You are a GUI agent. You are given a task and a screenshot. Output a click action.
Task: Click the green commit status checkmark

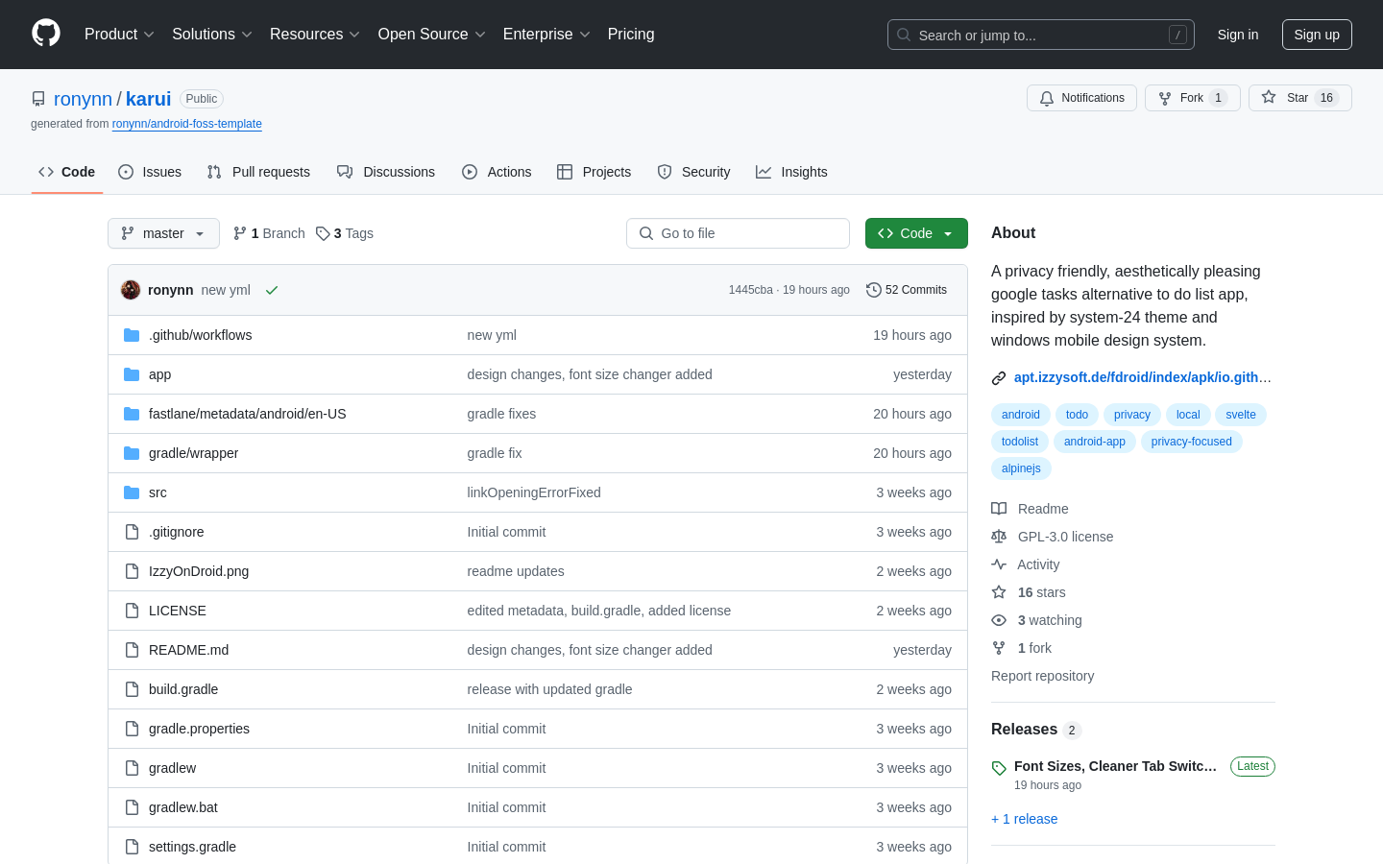[x=272, y=290]
